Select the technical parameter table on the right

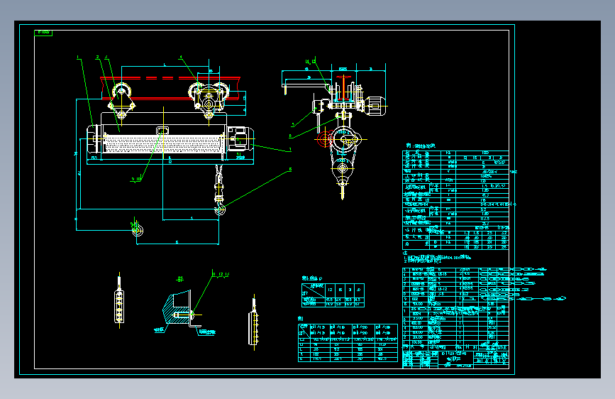456,200
